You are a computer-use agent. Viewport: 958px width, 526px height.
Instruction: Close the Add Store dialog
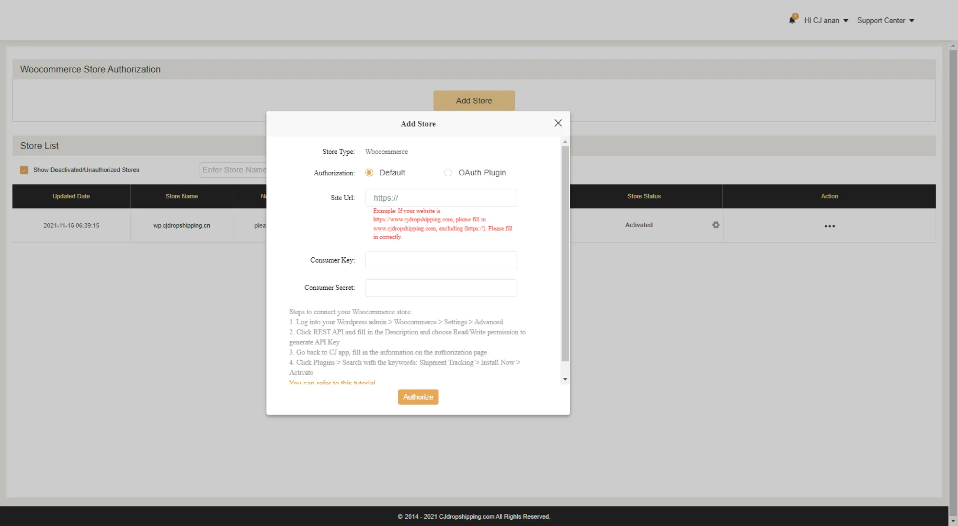pos(558,123)
